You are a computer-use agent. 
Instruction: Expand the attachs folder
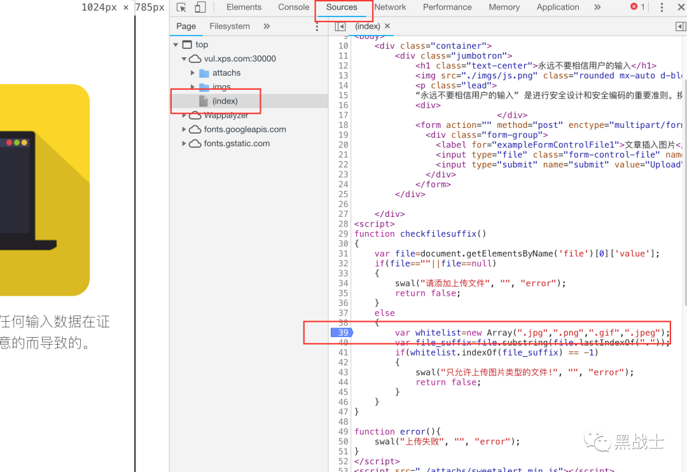point(192,73)
